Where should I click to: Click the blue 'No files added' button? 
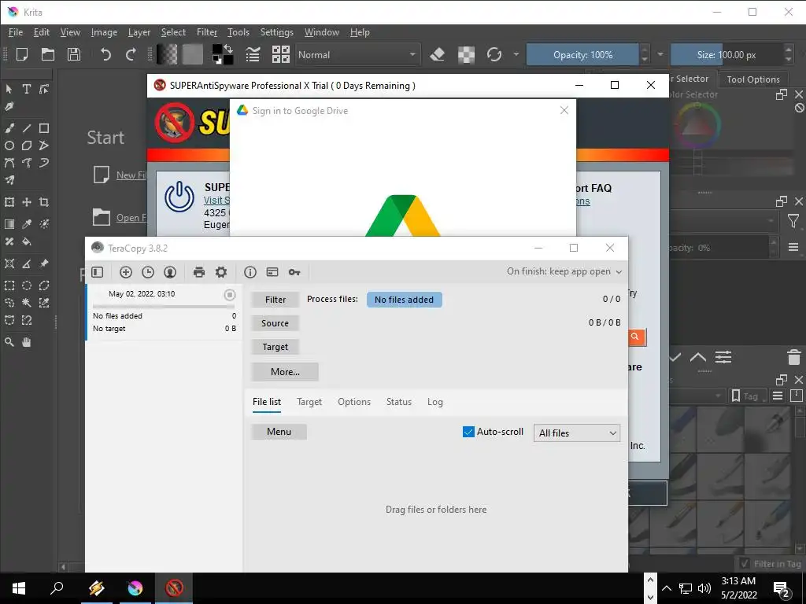[404, 300]
